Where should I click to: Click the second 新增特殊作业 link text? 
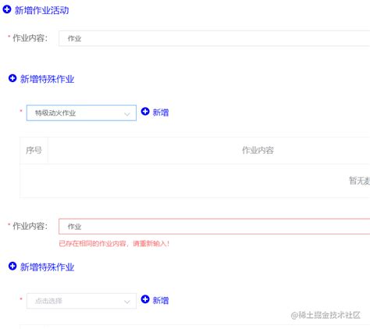47,267
